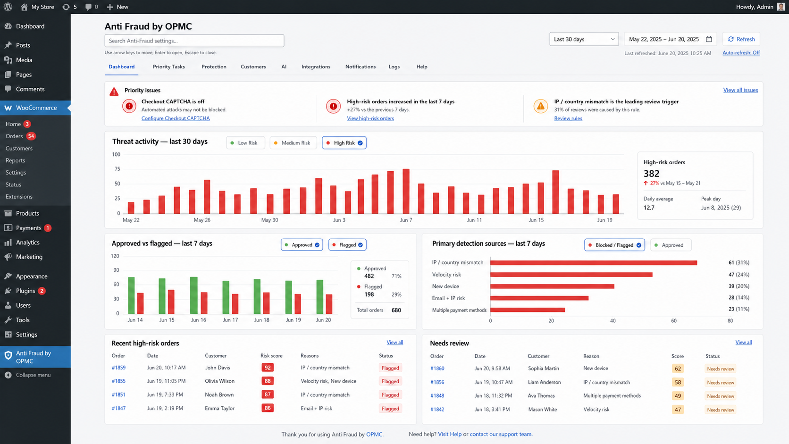Screen dimensions: 789x444
Task: Toggle the Flagged series filter
Action: pyautogui.click(x=347, y=245)
